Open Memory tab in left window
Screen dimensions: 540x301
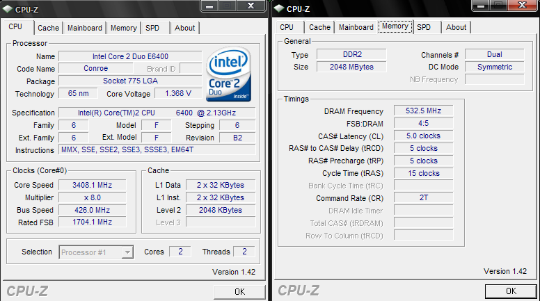tap(124, 28)
